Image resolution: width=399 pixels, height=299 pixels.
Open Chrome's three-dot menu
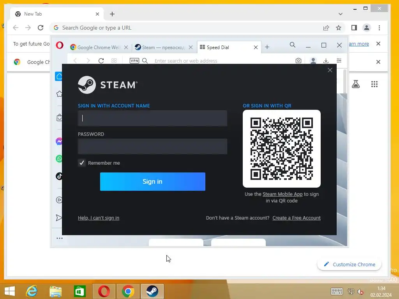click(x=379, y=28)
